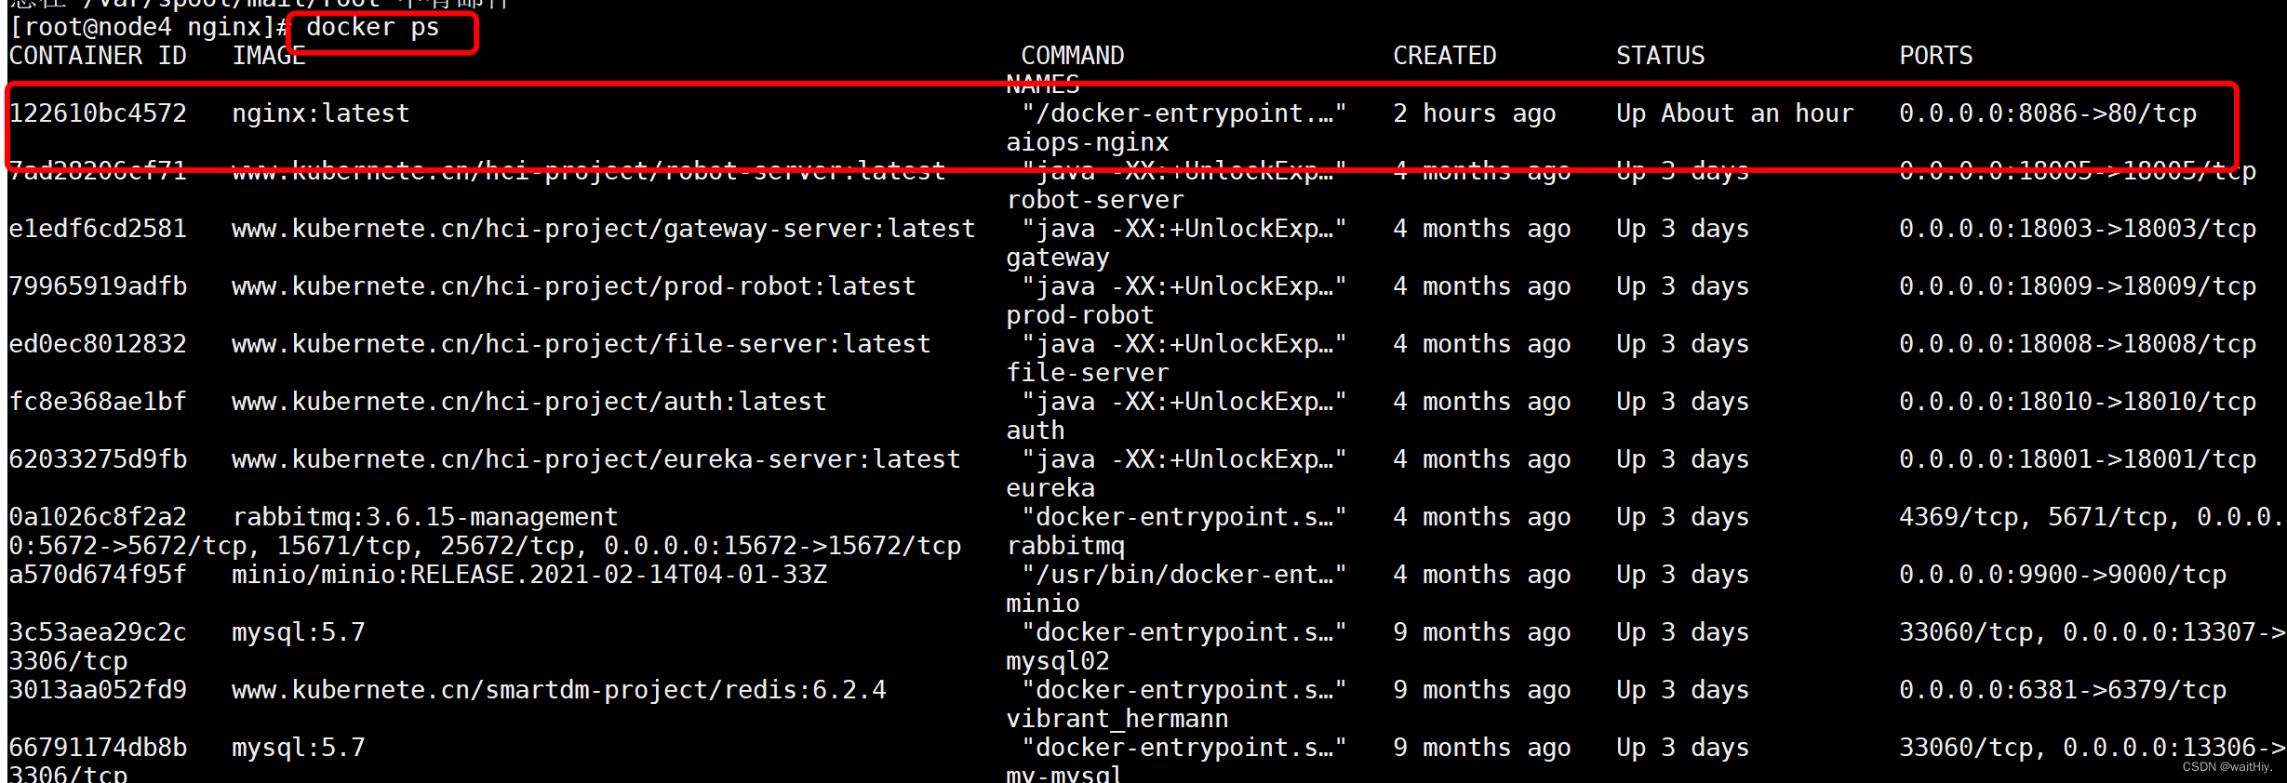
Task: Select port mapping 0.0.0.0:18001->18001/tcp
Action: click(2077, 459)
